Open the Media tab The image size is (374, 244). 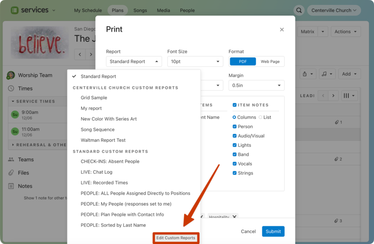click(x=163, y=10)
